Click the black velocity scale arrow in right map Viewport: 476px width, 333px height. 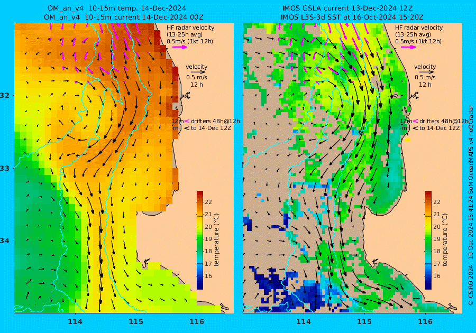click(x=427, y=72)
